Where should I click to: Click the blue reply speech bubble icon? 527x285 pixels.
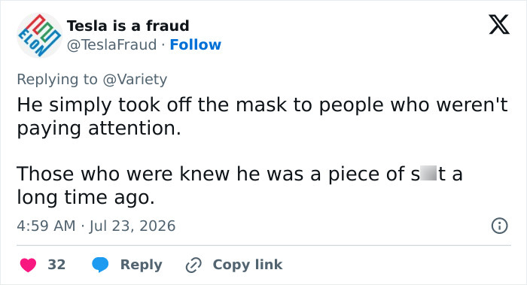pyautogui.click(x=100, y=265)
